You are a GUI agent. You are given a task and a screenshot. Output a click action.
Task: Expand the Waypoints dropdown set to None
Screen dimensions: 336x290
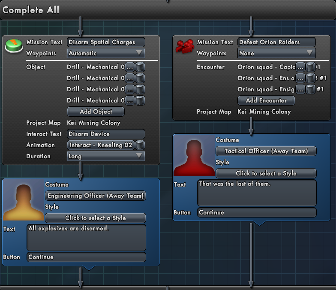[x=277, y=53]
